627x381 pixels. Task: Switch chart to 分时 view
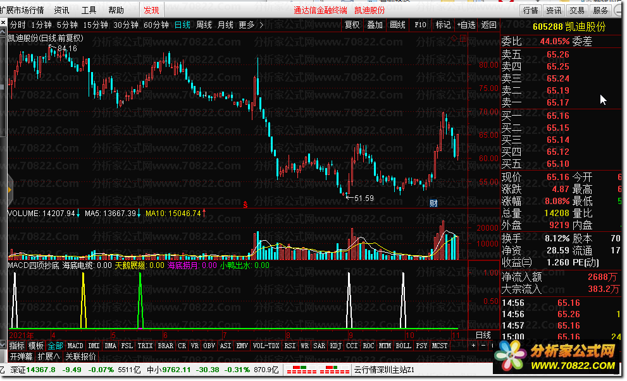coord(18,25)
